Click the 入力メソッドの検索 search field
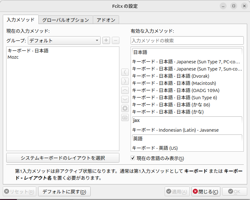This screenshot has height=200, width=250. [x=187, y=40]
